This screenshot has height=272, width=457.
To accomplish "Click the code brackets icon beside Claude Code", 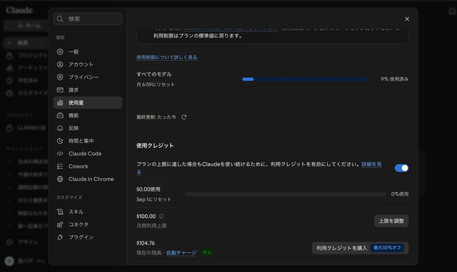I will pyautogui.click(x=60, y=154).
